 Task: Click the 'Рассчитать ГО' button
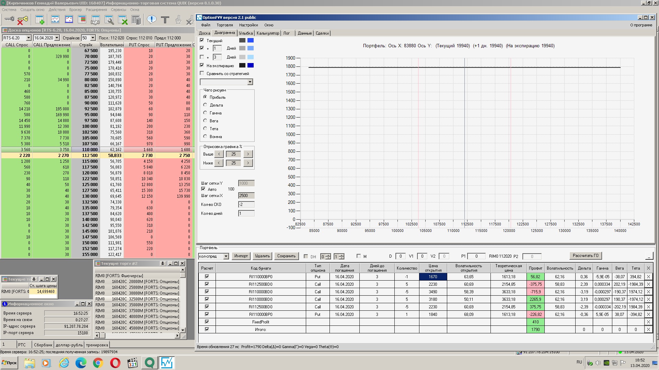[x=585, y=256]
